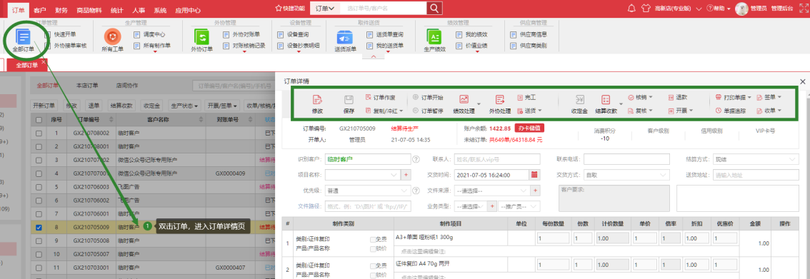Click the 快速开单 ribbon link
This screenshot has height=279, width=810.
61,34
